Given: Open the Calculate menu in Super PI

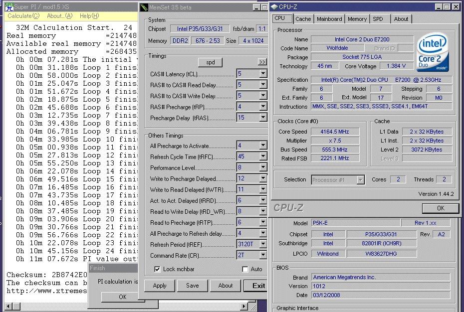Looking at the screenshot, I should (23, 16).
